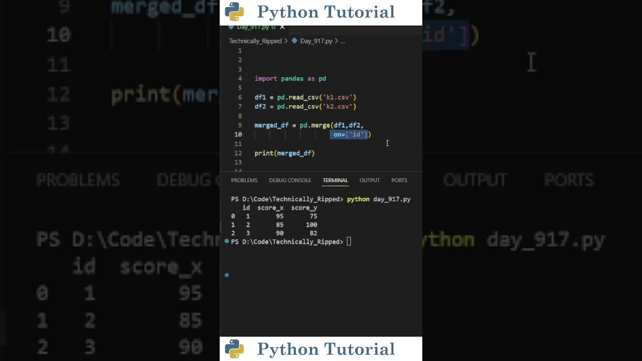
Task: Switch to the PROBLEMS panel tab
Action: (x=244, y=180)
